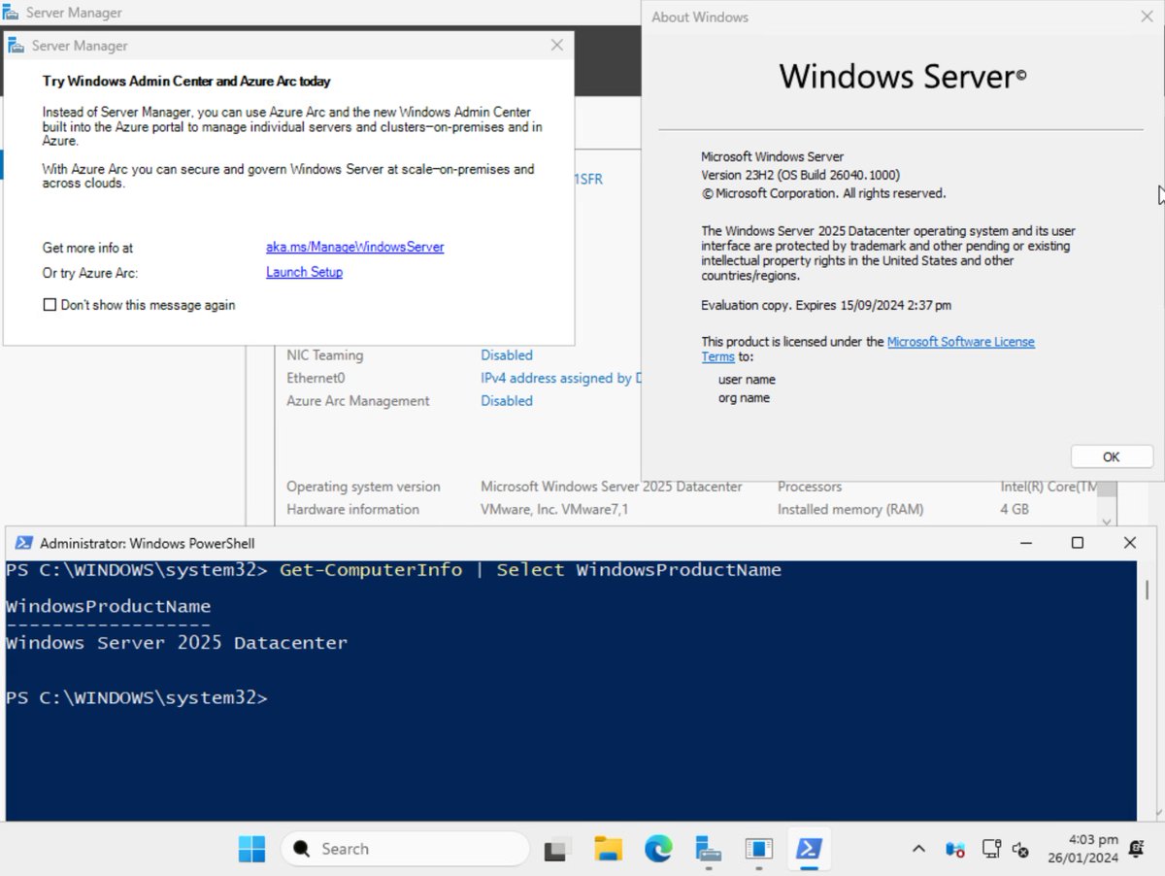
Task: Tick Don't show this message again checkbox
Action: [50, 305]
